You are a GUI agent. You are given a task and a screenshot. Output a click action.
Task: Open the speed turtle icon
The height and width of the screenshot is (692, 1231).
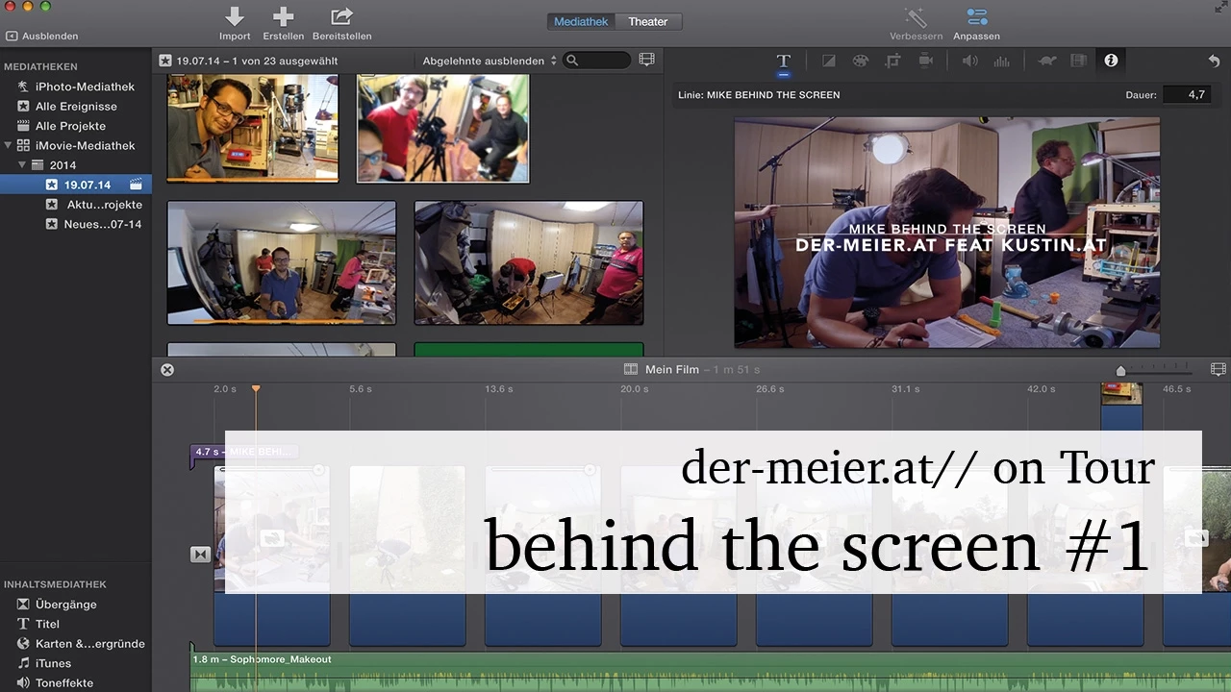pyautogui.click(x=1047, y=61)
